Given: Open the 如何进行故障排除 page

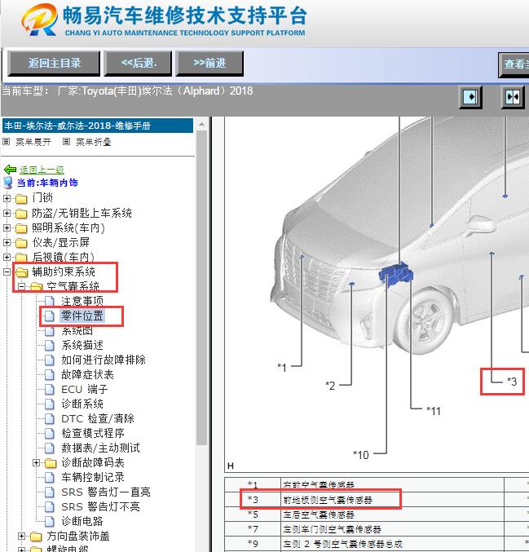Looking at the screenshot, I should [x=104, y=360].
